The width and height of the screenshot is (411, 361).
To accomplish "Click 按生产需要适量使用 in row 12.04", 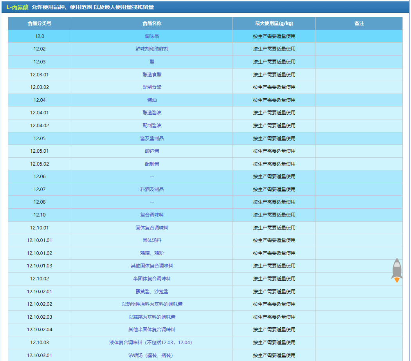I will click(274, 100).
